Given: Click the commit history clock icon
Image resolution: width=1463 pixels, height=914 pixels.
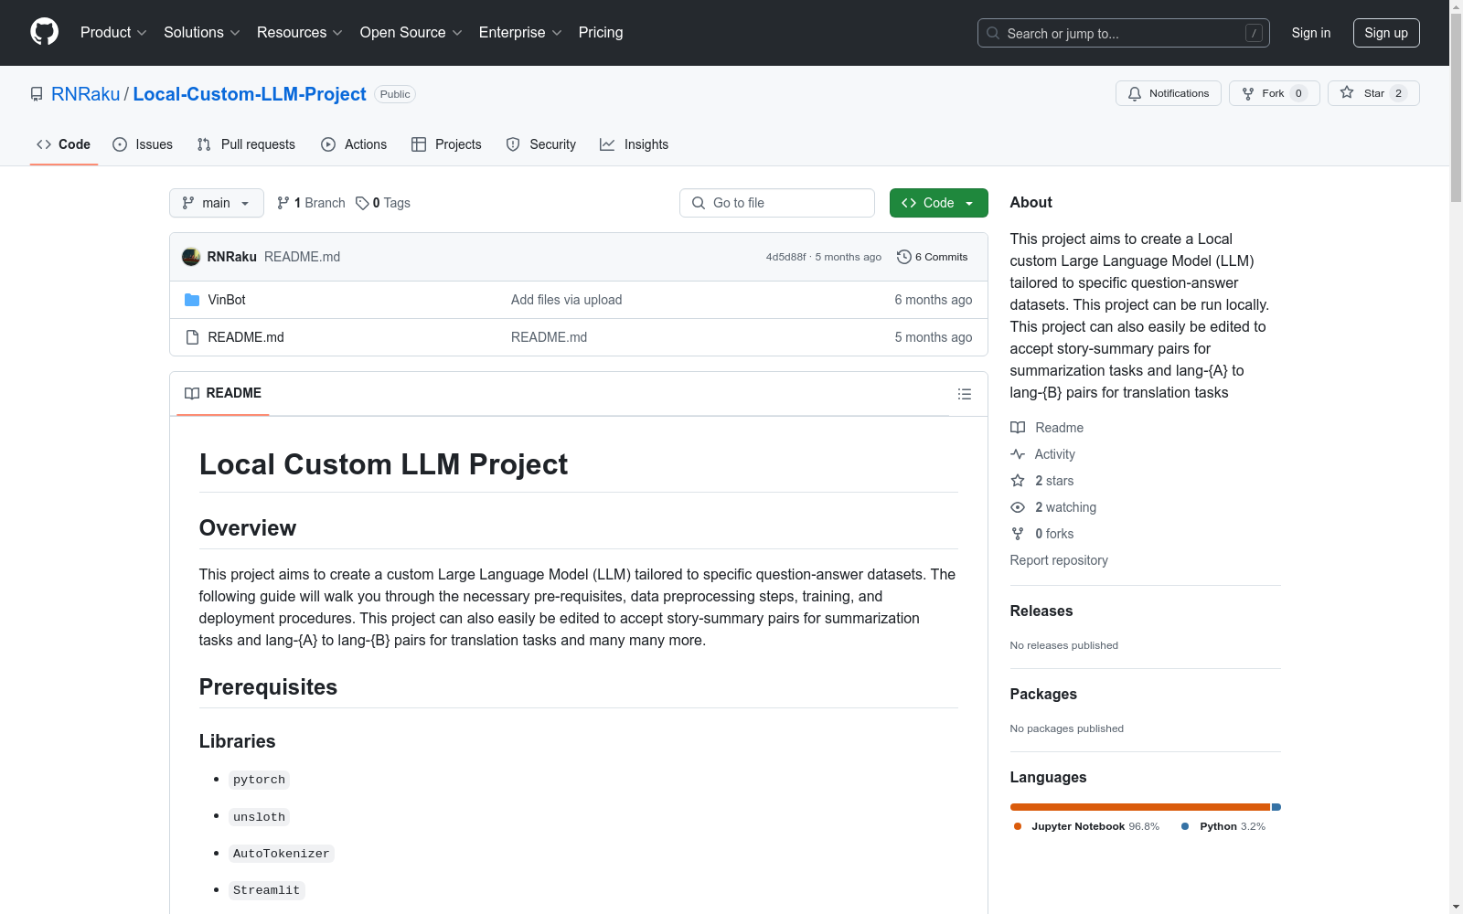Looking at the screenshot, I should (x=904, y=257).
